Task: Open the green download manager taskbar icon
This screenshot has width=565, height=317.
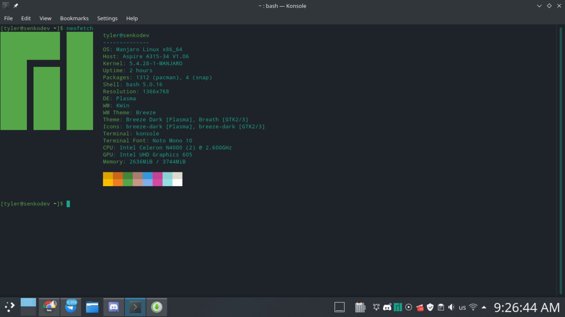Action: (x=157, y=307)
